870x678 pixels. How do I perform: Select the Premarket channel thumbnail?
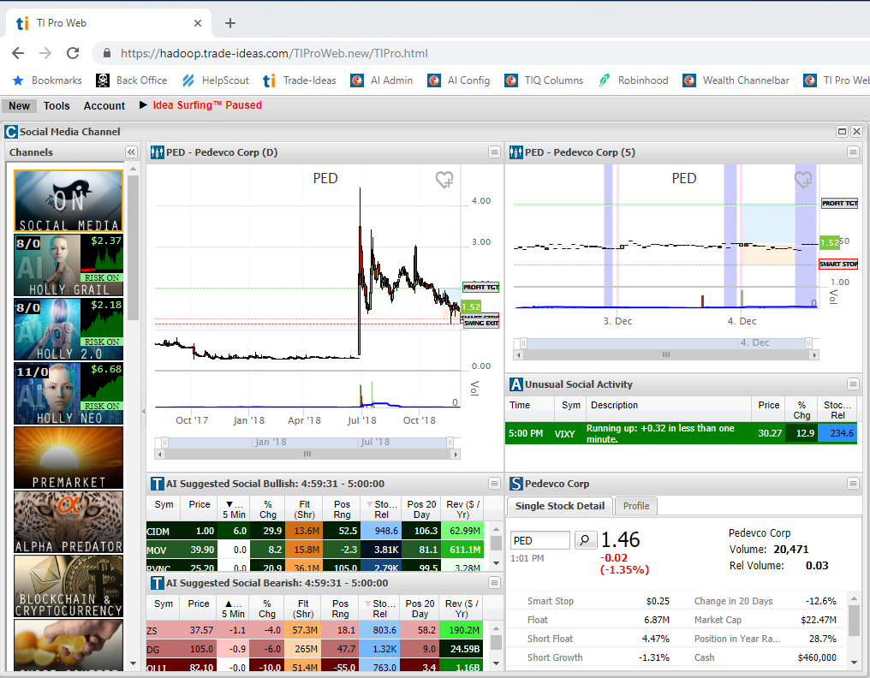click(x=69, y=458)
